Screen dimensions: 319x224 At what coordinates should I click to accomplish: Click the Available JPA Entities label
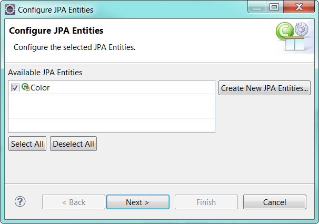pos(45,73)
